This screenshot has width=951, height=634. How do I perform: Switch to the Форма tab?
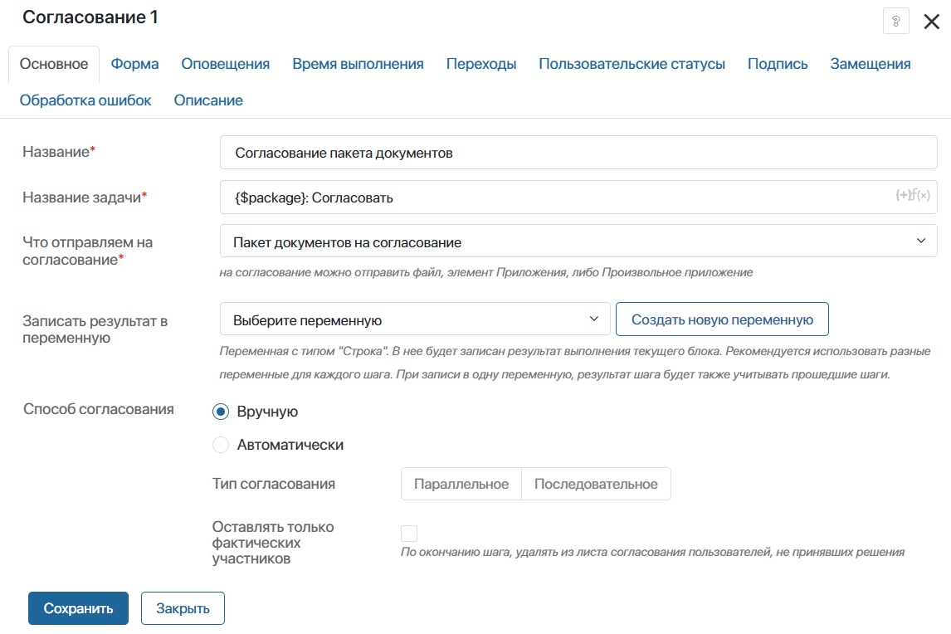tap(134, 64)
